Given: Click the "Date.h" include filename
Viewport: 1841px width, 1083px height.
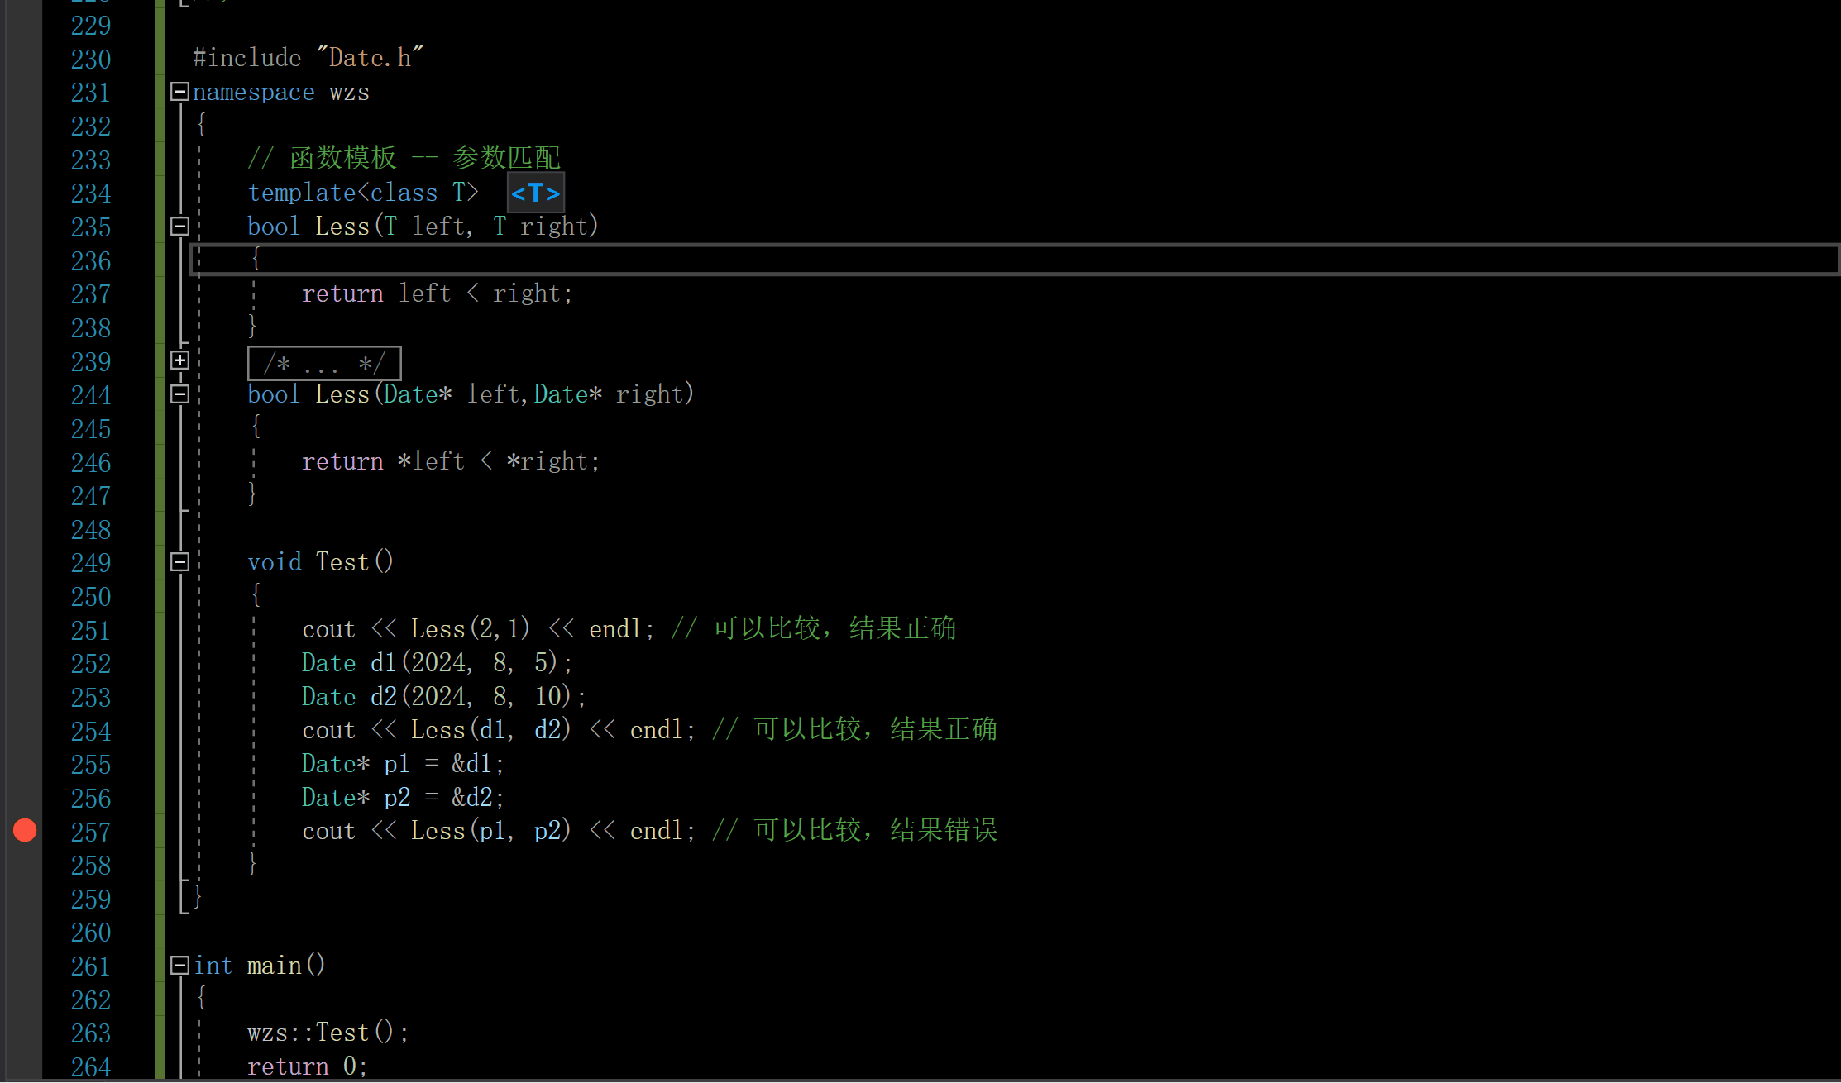Looking at the screenshot, I should tap(370, 58).
